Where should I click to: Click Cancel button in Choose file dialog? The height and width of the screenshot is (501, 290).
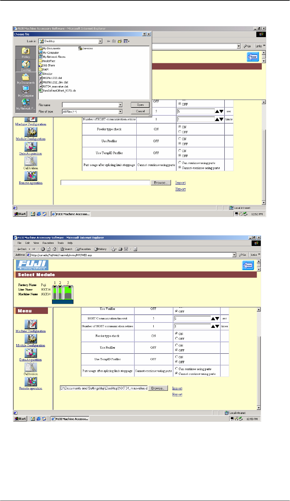point(140,111)
